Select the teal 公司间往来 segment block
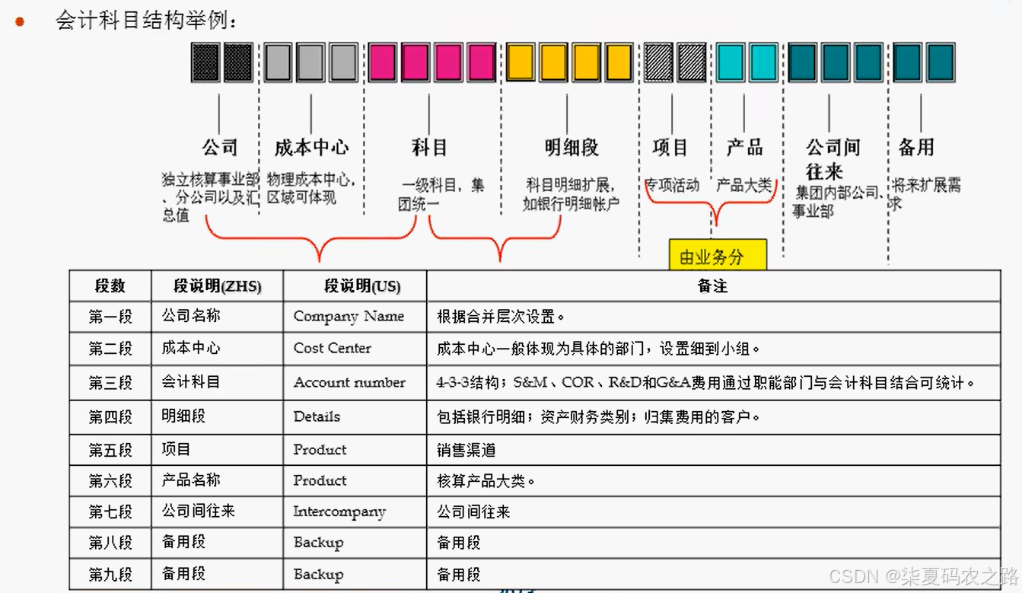Image resolution: width=1022 pixels, height=593 pixels. click(835, 62)
